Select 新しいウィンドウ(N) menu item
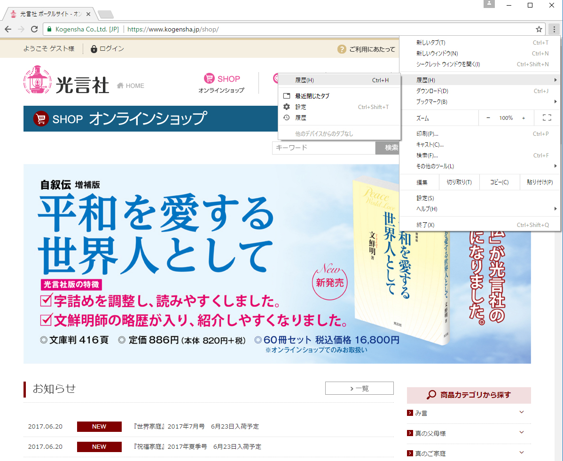This screenshot has height=461, width=563. pos(479,53)
